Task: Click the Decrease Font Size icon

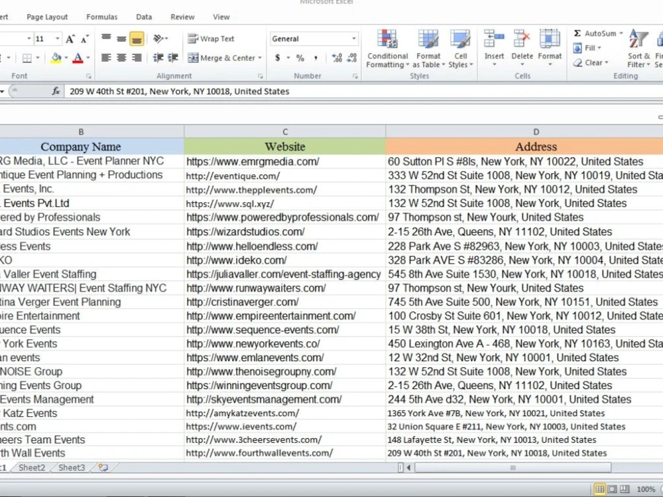Action: 85,39
